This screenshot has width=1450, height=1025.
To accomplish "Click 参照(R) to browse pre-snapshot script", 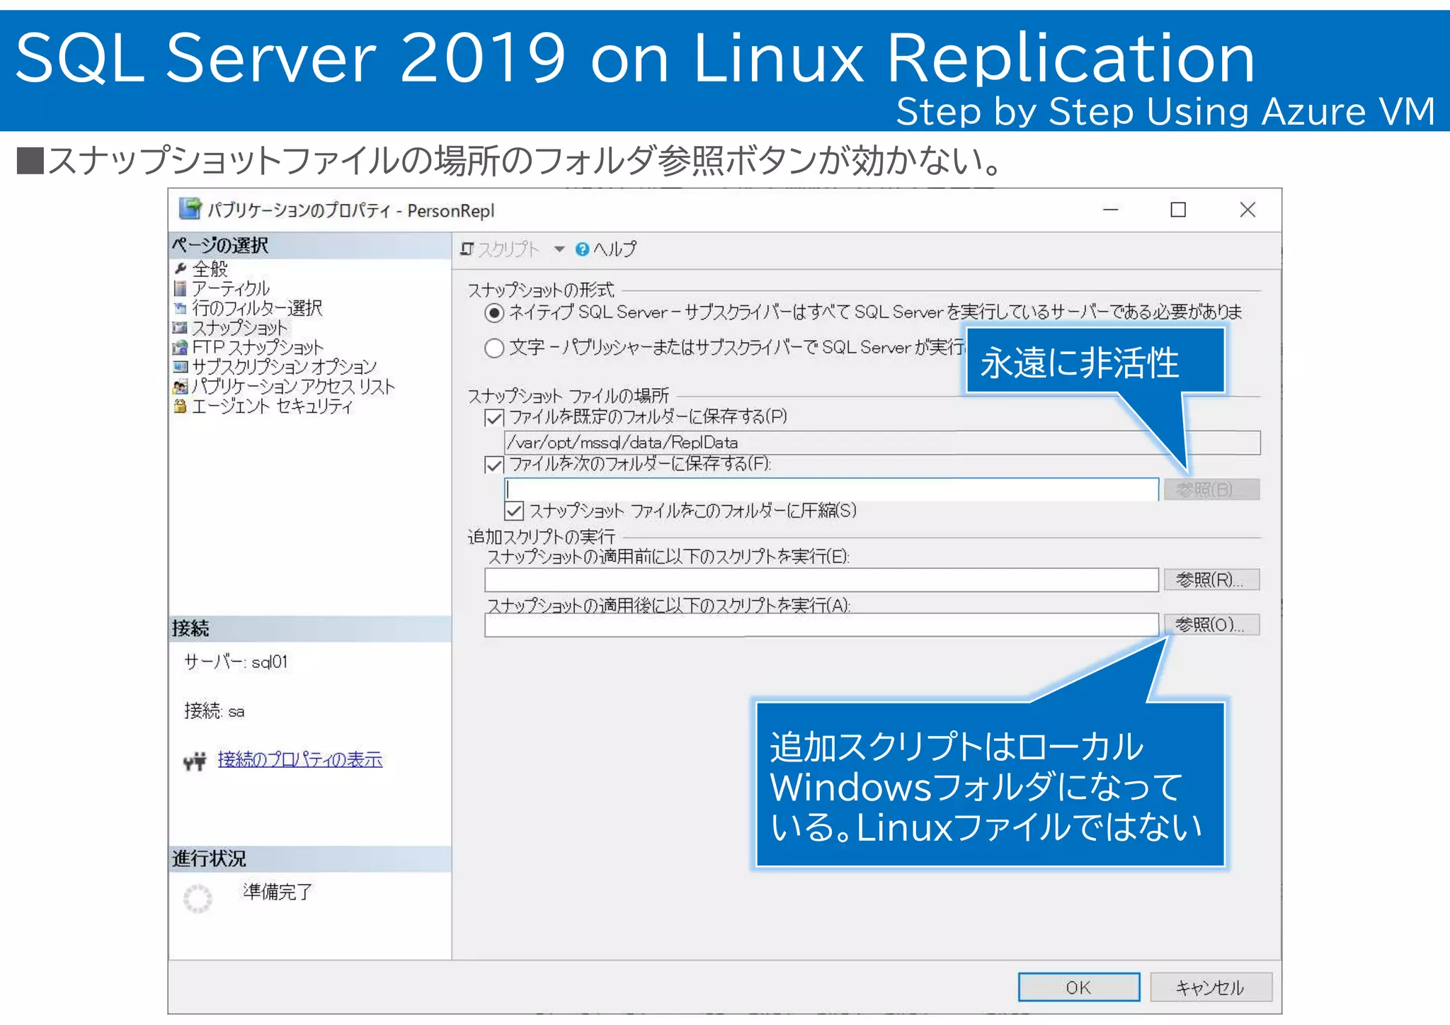I will (x=1212, y=579).
